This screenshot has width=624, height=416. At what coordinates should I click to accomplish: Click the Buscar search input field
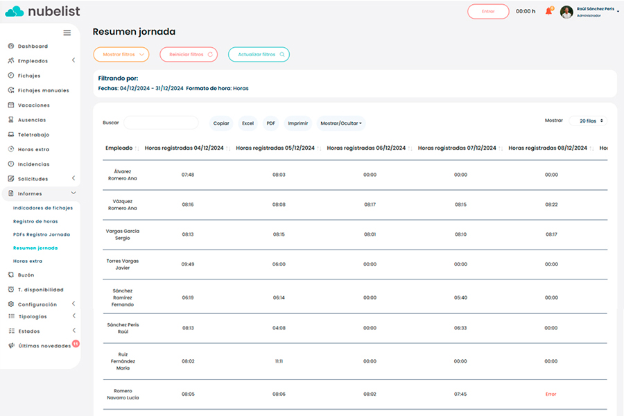coord(161,123)
